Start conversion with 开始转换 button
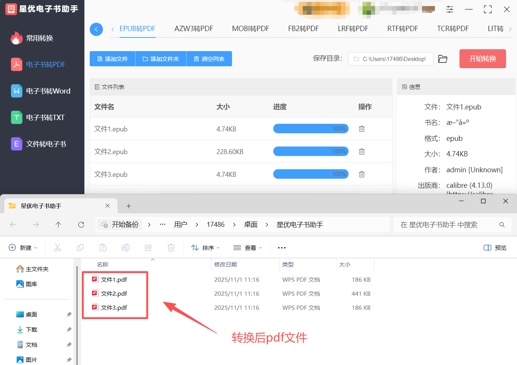 [x=483, y=59]
